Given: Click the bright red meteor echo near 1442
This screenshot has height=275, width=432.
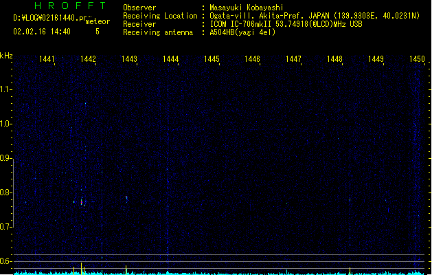Looking at the screenshot, I should pyautogui.click(x=82, y=202).
